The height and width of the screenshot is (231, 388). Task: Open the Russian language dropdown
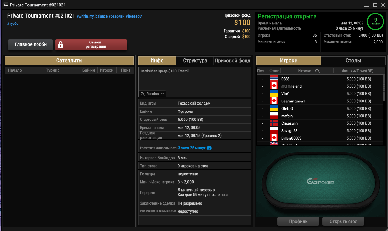(152, 94)
